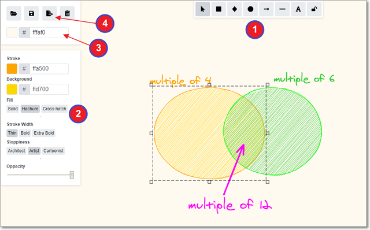Save drawing with floppy disk icon

point(31,13)
